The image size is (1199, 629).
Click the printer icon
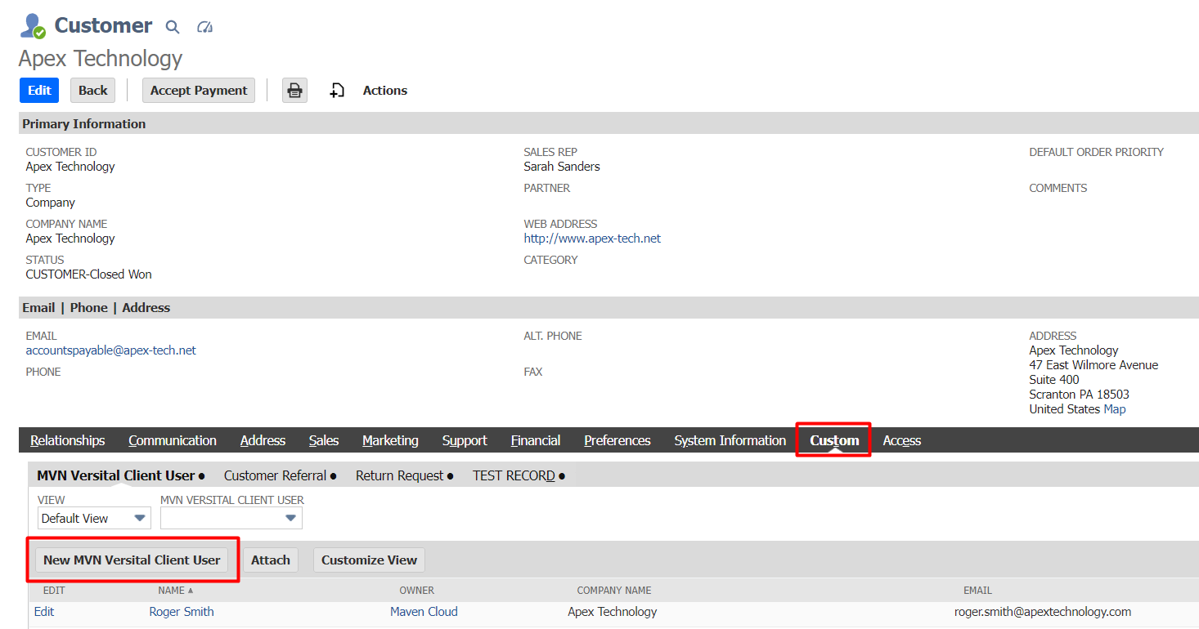(294, 91)
